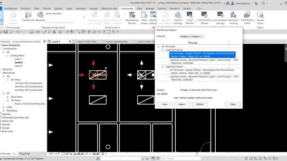Collapse the second Lighting Fixtures subgroup
The width and height of the screenshot is (287, 161).
click(162, 67)
